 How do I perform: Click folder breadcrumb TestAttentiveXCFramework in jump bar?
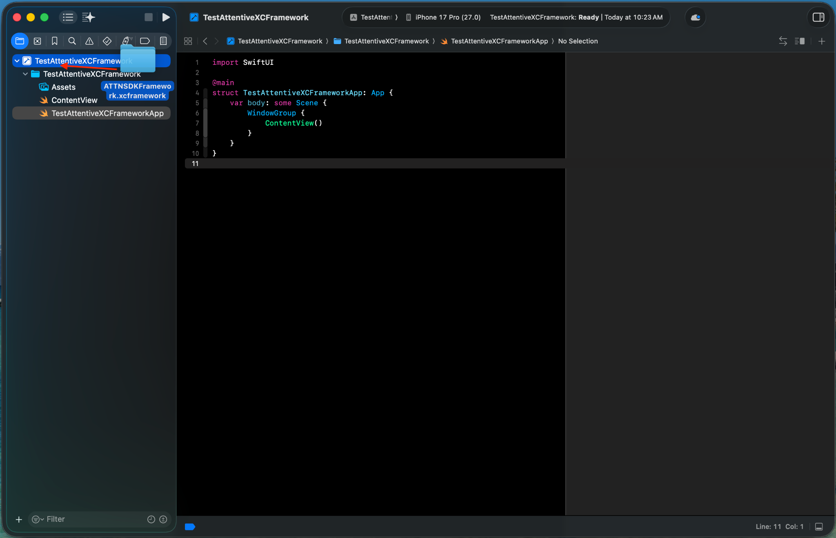coord(382,41)
